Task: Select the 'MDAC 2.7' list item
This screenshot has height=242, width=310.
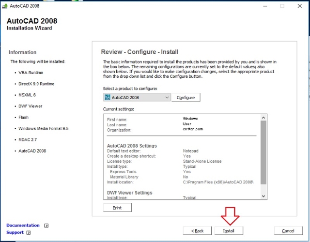Action: (28, 140)
